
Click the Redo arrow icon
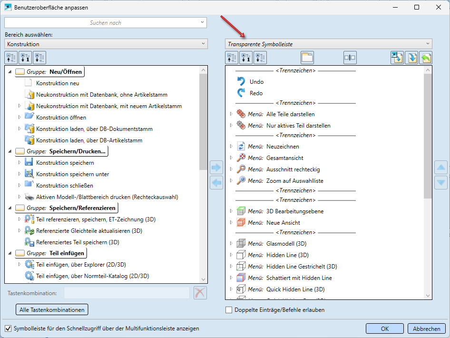pyautogui.click(x=241, y=93)
